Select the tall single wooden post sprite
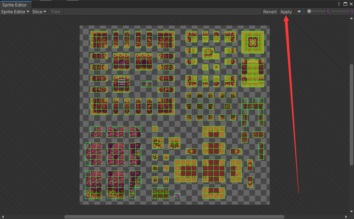 coord(261,151)
